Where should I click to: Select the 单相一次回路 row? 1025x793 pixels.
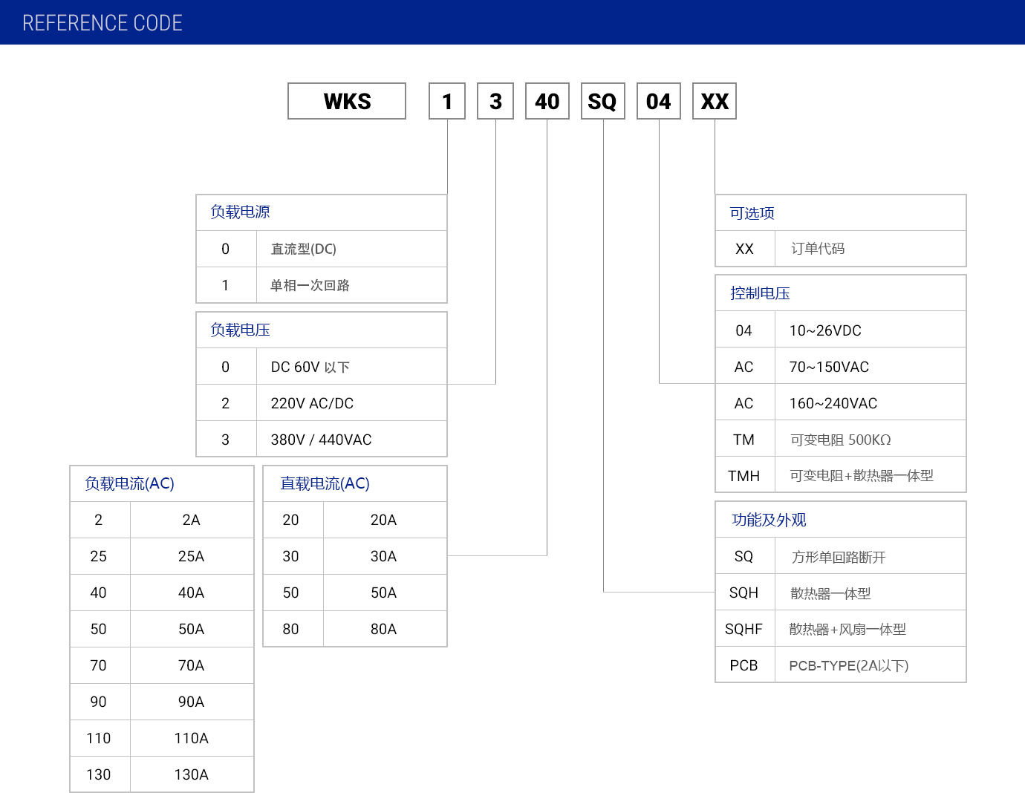tap(321, 285)
